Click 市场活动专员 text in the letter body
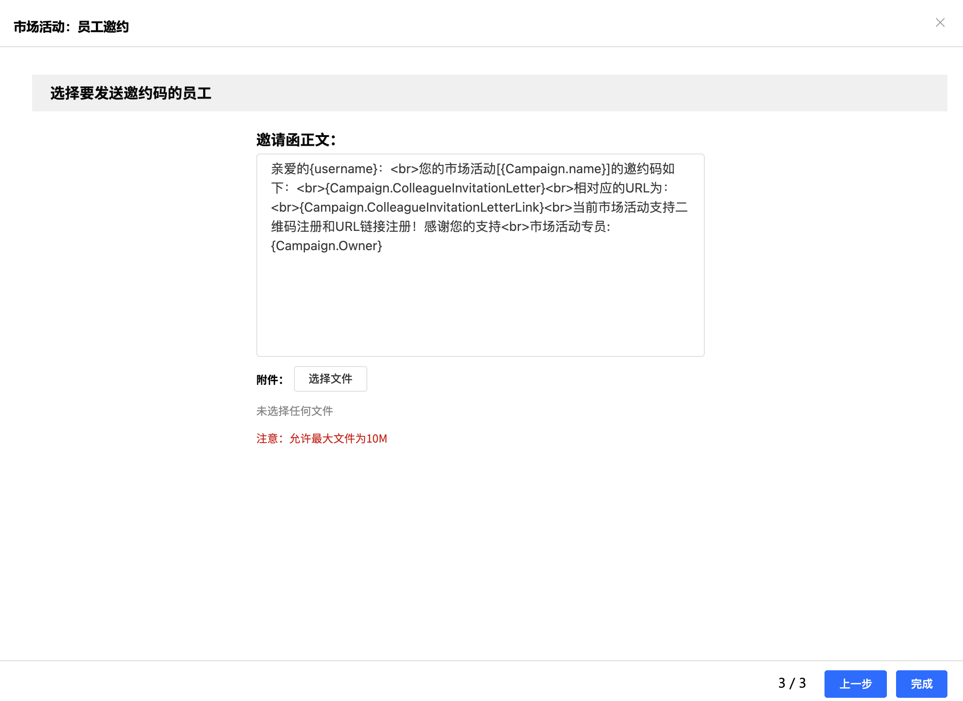Viewport: 963px width, 701px height. (x=568, y=227)
